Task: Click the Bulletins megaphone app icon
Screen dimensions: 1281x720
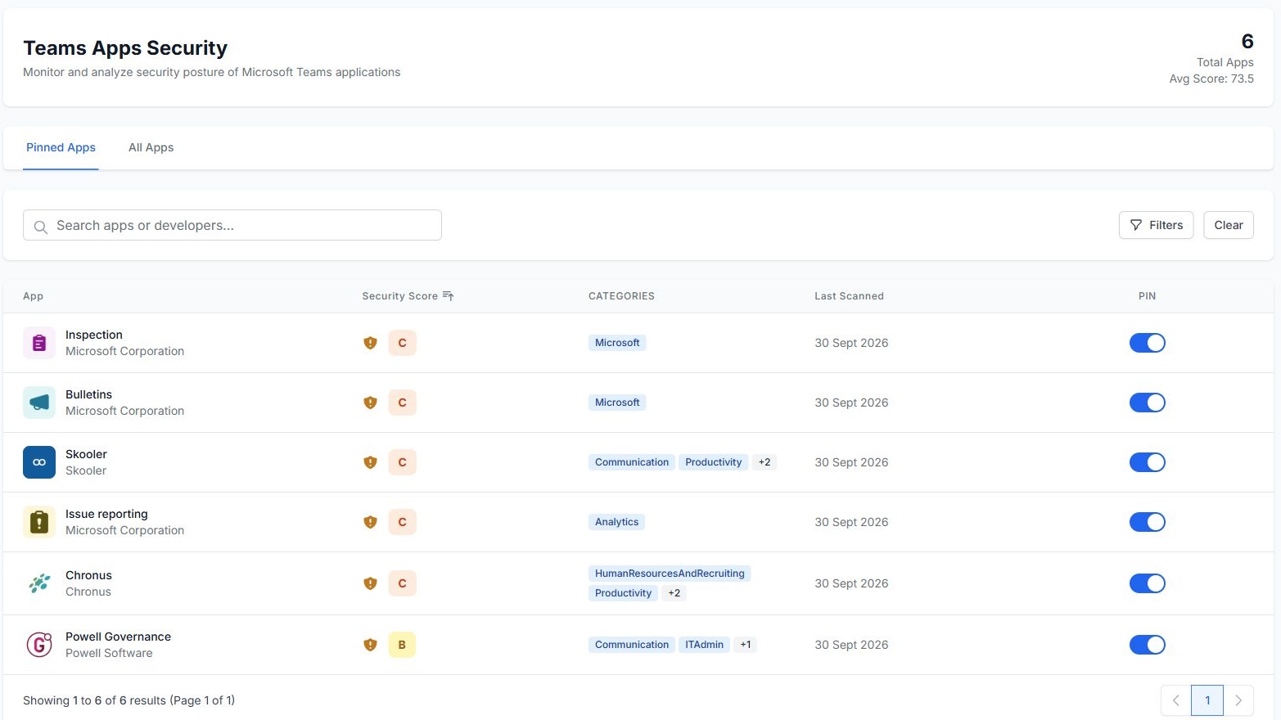Action: (39, 403)
